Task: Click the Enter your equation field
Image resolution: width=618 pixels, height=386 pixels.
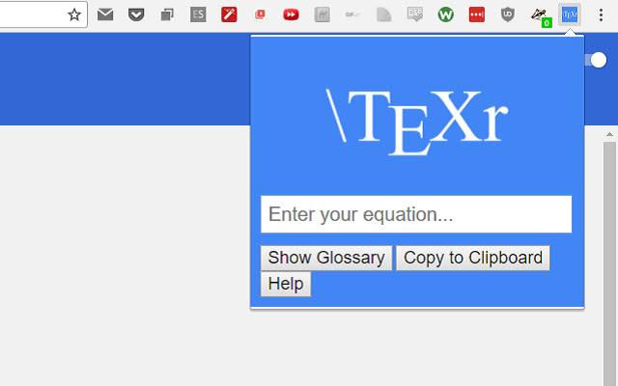Action: point(416,214)
